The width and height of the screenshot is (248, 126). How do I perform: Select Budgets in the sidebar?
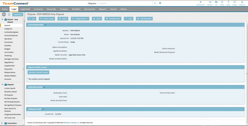7,49
